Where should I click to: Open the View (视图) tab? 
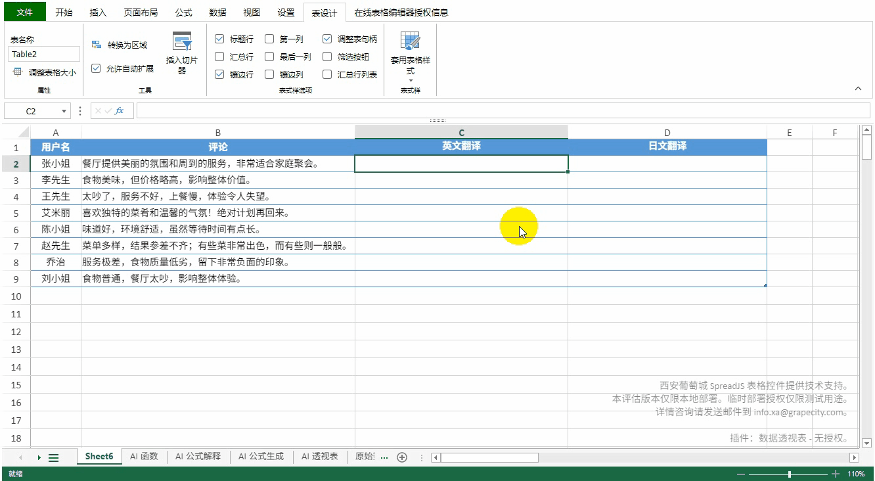(252, 12)
